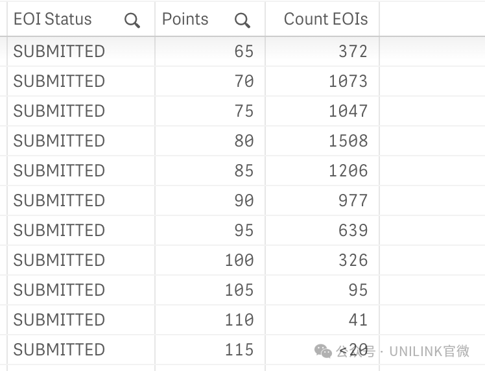This screenshot has width=485, height=371.
Task: Open search for Points column
Action: coord(242,20)
